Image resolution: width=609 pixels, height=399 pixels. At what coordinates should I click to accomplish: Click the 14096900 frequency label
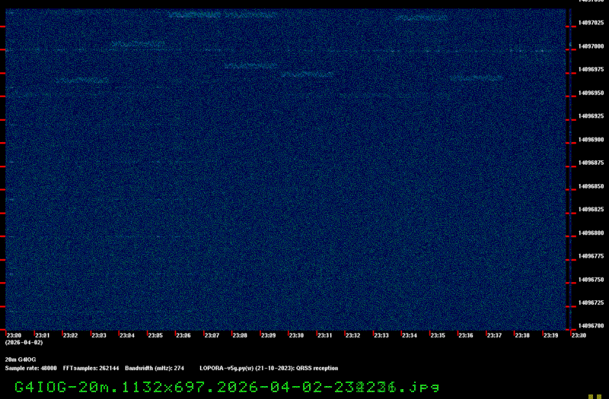click(x=591, y=140)
